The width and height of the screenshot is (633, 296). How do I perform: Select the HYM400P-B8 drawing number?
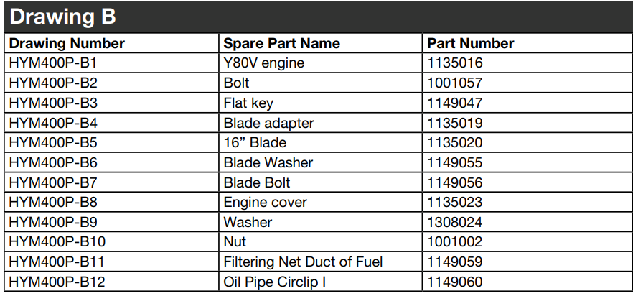[x=54, y=203]
